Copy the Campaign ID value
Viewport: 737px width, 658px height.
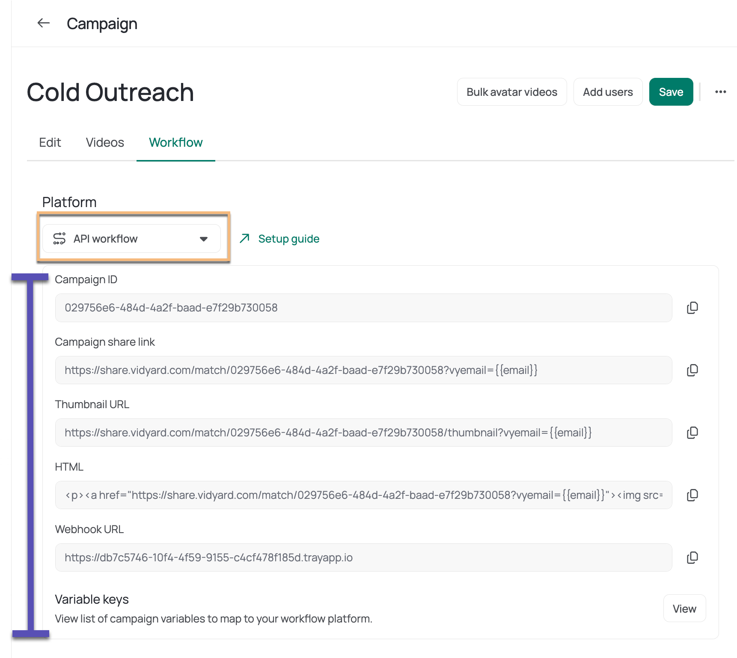(x=692, y=308)
